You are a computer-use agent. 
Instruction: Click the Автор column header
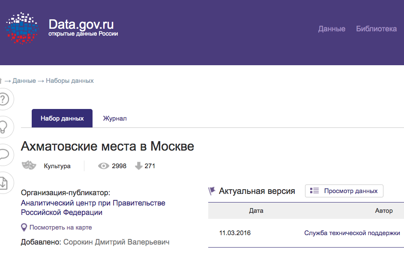click(x=384, y=211)
